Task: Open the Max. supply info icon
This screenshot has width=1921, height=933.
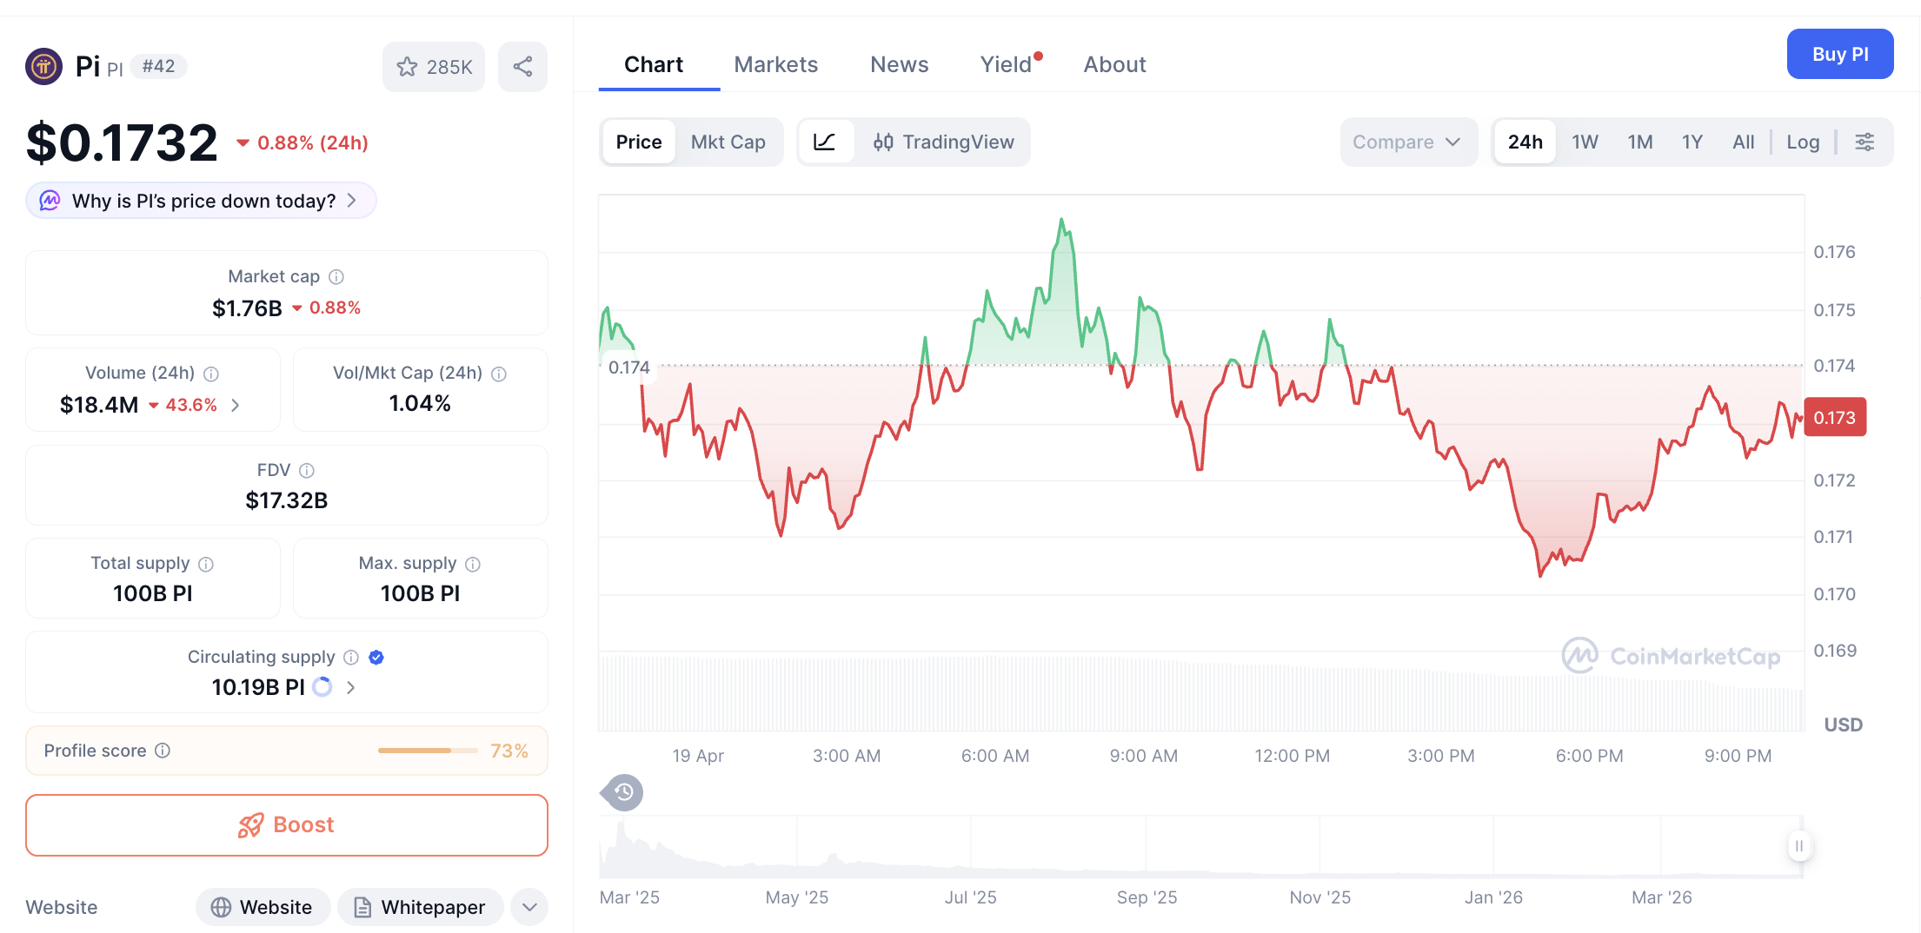Action: pos(473,564)
